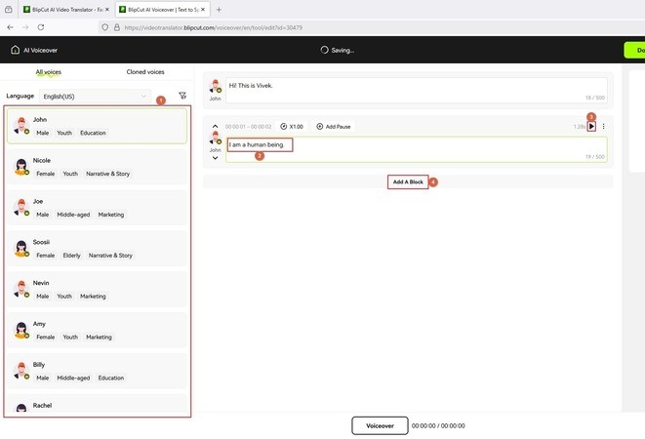Open the three-dot block options menu
Screen dimensions: 645x439
pos(604,127)
